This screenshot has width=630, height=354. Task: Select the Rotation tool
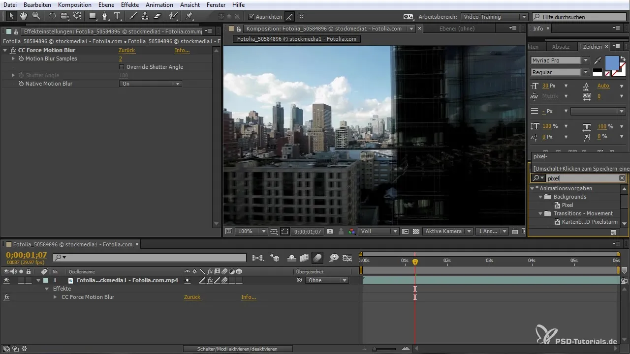point(52,16)
